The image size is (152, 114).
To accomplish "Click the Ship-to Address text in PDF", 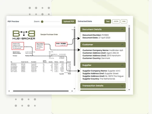I will [40, 46].
